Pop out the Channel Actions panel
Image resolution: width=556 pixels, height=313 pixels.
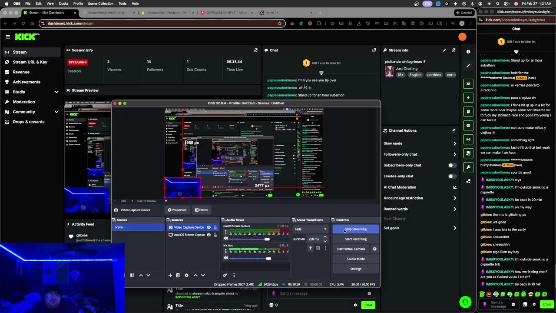click(x=453, y=130)
